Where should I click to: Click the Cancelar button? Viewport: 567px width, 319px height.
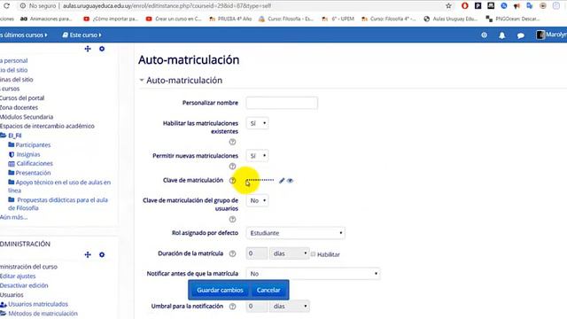[268, 290]
